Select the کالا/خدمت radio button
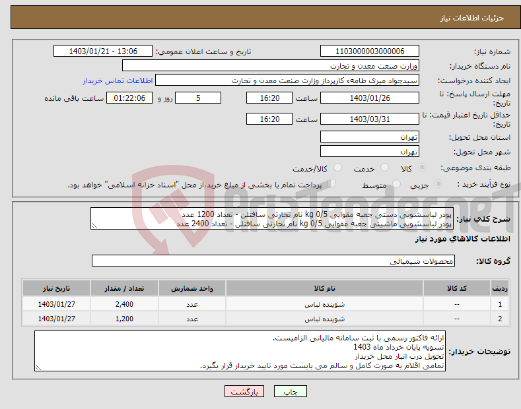 337,168
